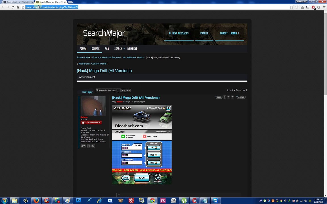Open Photoshop from the taskbar
Viewport: 327px width, 204px height.
tap(78, 201)
